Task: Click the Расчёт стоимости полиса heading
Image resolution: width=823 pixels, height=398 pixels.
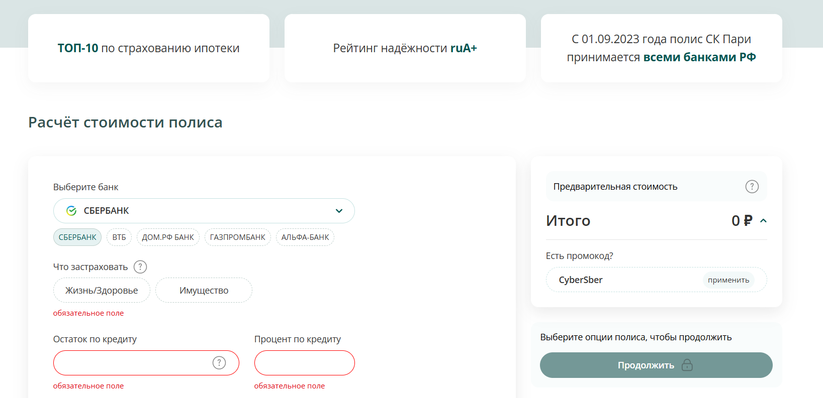Action: 125,122
